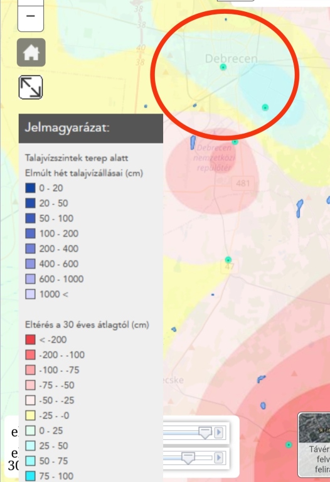Click the home extent button
Viewport: 330px width, 482px height.
(x=31, y=53)
